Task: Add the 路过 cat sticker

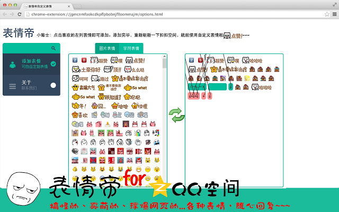Action: coord(100,78)
